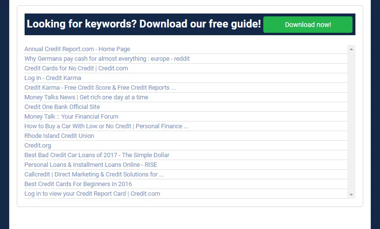Image resolution: width=380 pixels, height=229 pixels.
Task: Open Callcredit Direct Marketing link
Action: 94,175
